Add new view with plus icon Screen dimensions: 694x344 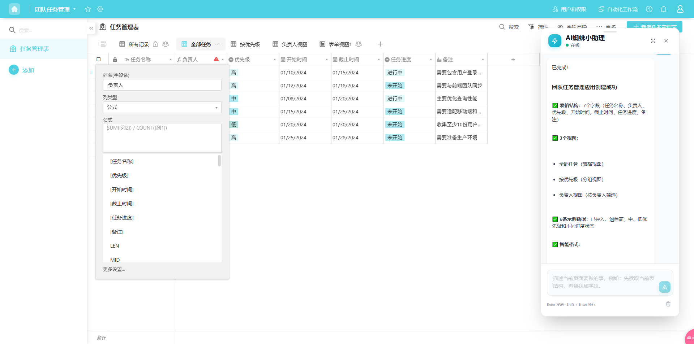pyautogui.click(x=380, y=44)
